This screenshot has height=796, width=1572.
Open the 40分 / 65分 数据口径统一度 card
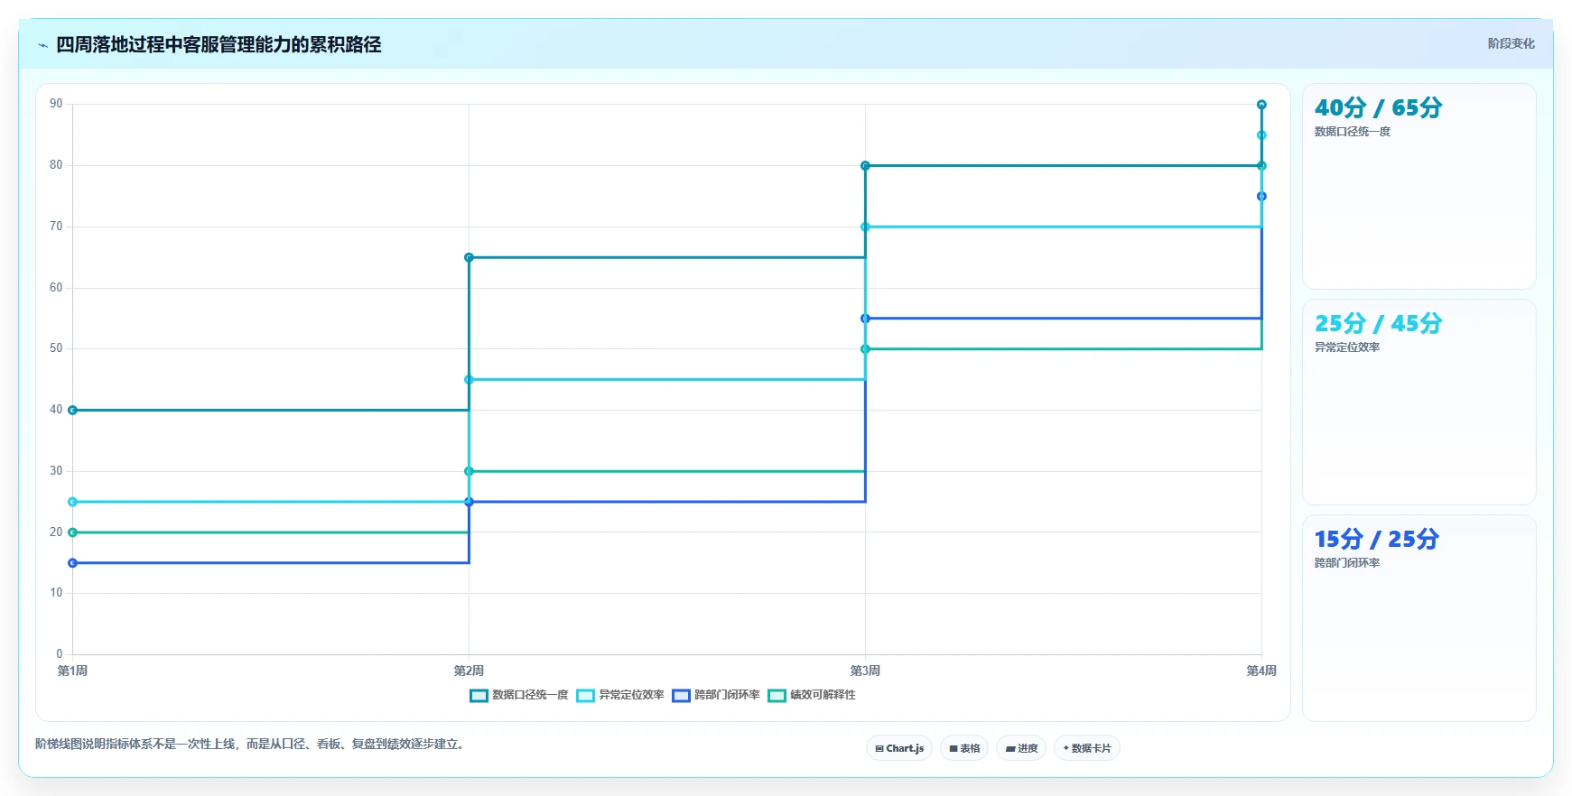1419,187
